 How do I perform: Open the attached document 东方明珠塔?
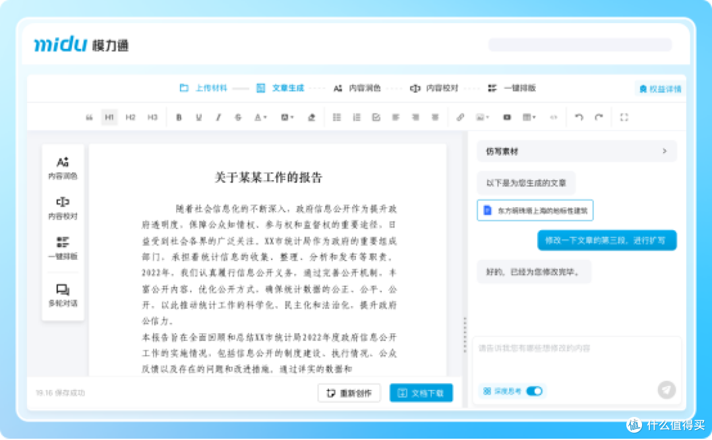pos(535,210)
